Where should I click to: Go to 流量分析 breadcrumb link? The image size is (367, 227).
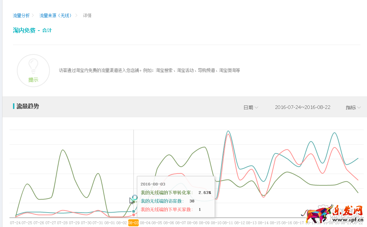[21, 15]
